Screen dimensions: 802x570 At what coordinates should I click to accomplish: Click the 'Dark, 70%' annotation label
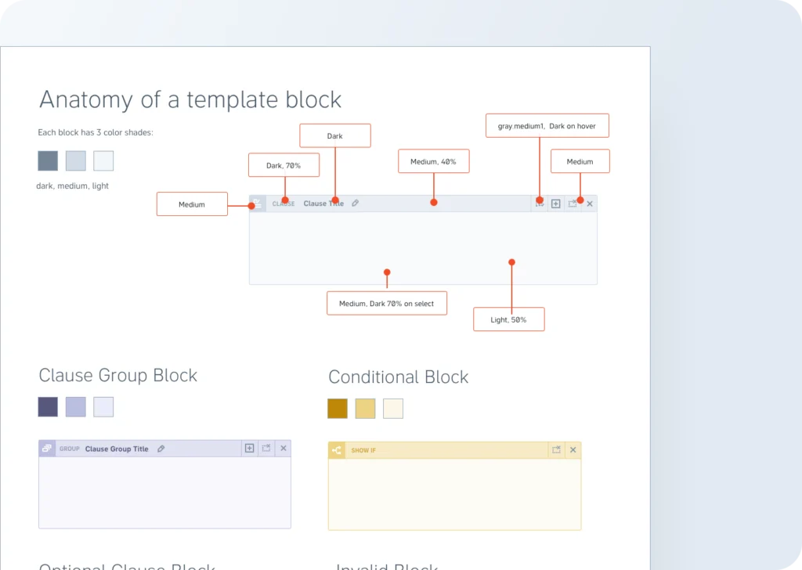(x=284, y=165)
